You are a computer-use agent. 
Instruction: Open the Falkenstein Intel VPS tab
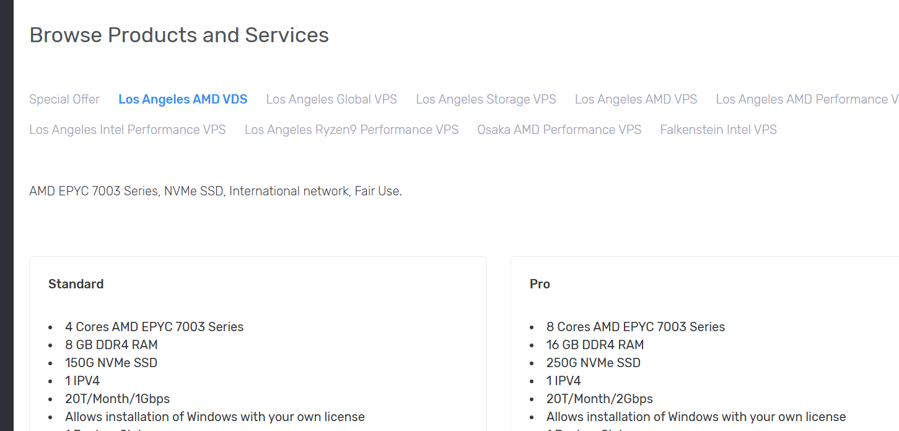pyautogui.click(x=718, y=130)
